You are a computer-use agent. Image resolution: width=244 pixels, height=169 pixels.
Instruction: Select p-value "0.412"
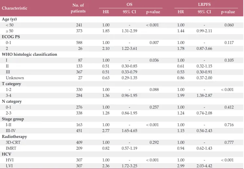pos(229,107)
